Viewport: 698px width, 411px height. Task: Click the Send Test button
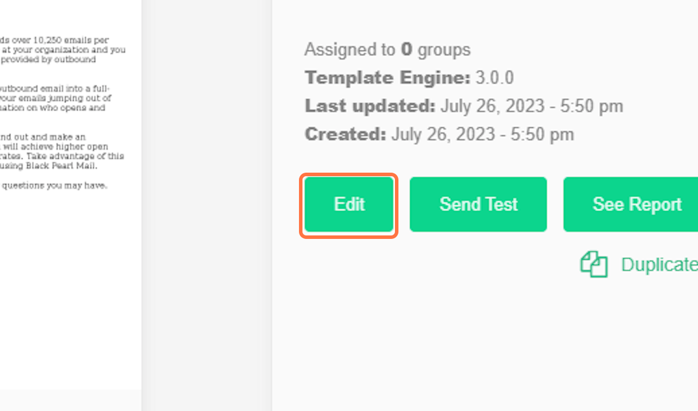pyautogui.click(x=478, y=205)
